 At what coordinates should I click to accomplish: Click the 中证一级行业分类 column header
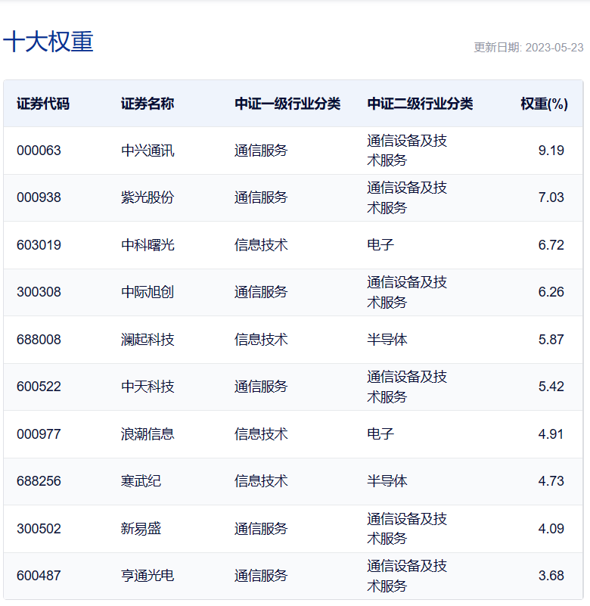click(287, 104)
